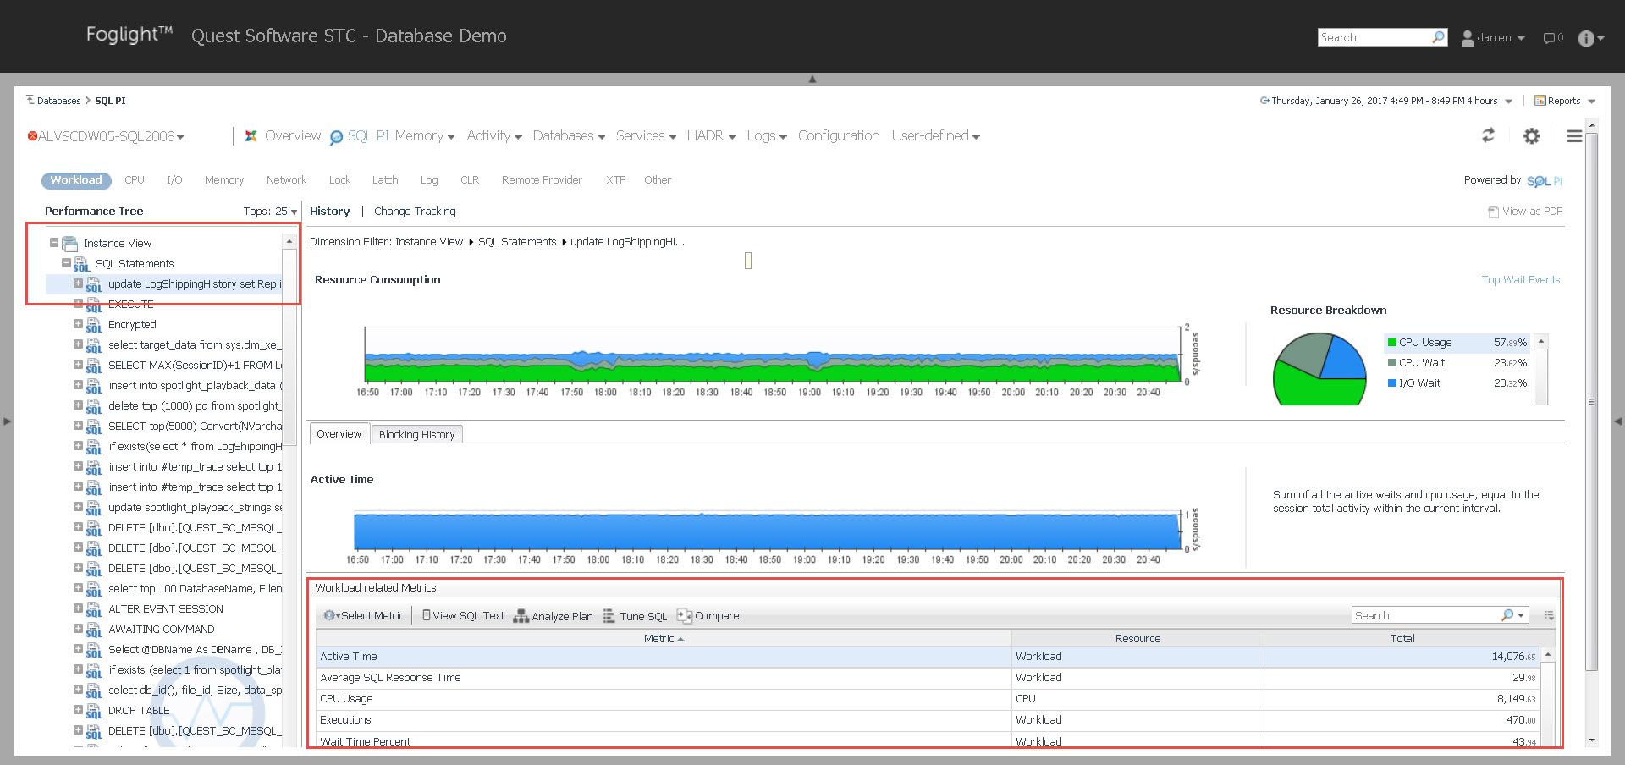Click the metrics search magnifier icon
Screen dimensions: 1625x765
pos(1507,615)
